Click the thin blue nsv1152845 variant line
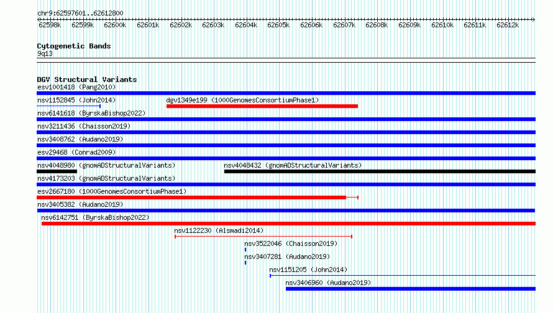This screenshot has width=553, height=313. click(69, 106)
